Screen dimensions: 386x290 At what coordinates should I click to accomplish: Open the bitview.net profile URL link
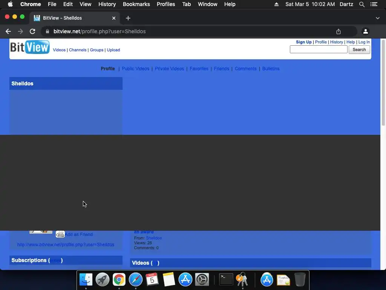click(66, 244)
